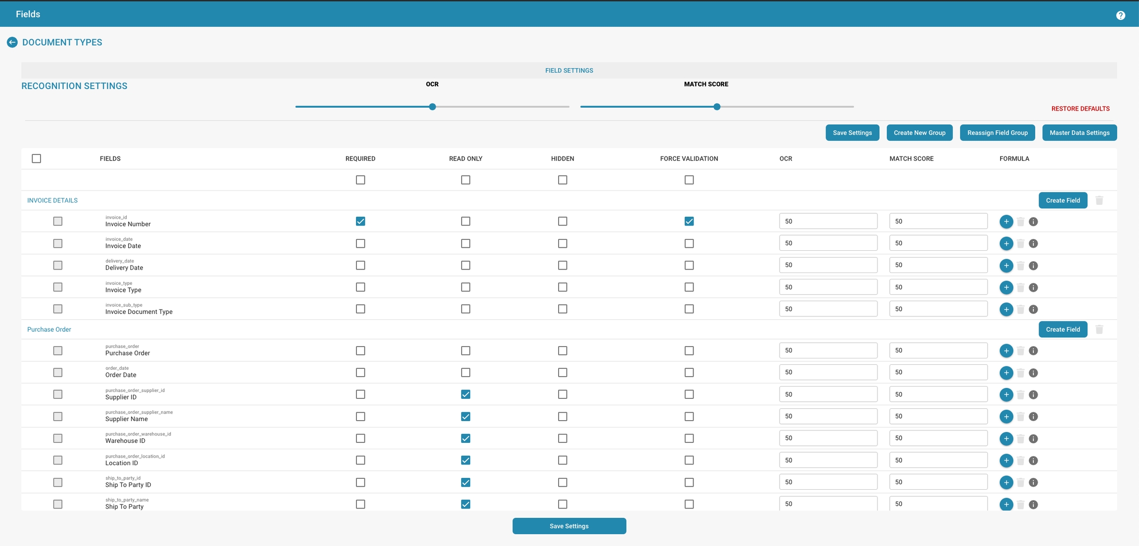Add formula for Supplier Name field
Image resolution: width=1139 pixels, height=546 pixels.
point(1006,417)
